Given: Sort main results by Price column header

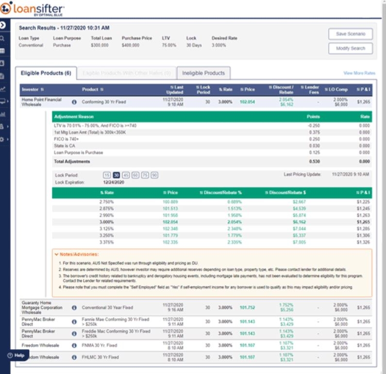Looking at the screenshot, I should (248, 89).
